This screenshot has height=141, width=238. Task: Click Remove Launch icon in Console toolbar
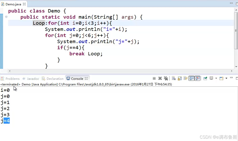click(160, 79)
